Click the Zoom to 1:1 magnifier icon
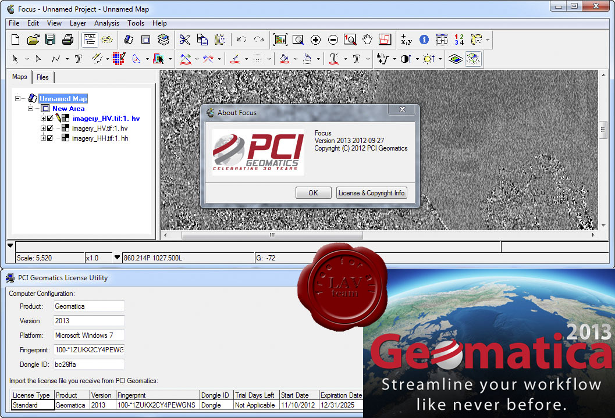615x418 pixels. (350, 40)
